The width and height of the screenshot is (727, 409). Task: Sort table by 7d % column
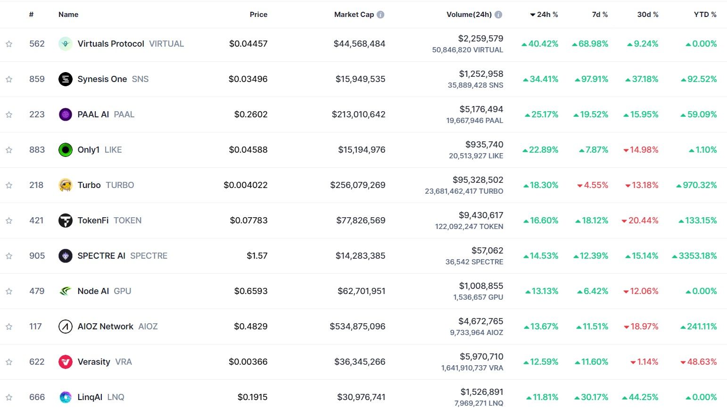click(x=600, y=15)
